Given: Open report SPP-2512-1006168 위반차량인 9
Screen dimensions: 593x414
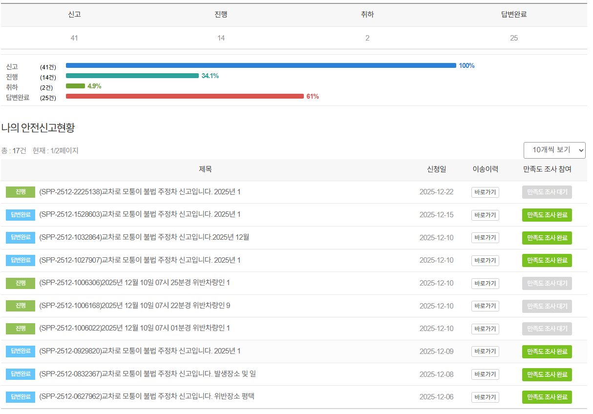Looking at the screenshot, I should [x=134, y=306].
